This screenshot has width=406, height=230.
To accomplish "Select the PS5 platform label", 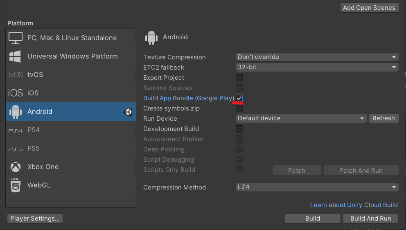I will tap(34, 149).
